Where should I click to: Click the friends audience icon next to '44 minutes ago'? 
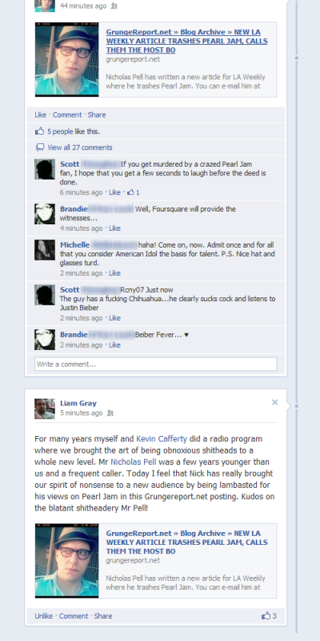(114, 6)
